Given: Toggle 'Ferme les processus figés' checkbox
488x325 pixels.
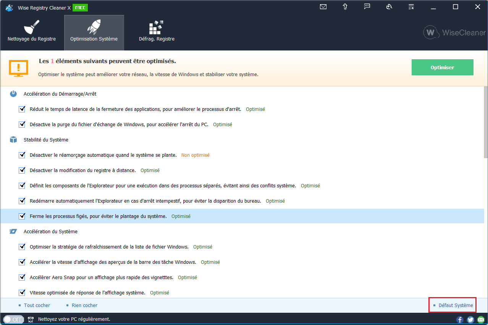Looking at the screenshot, I should [22, 216].
